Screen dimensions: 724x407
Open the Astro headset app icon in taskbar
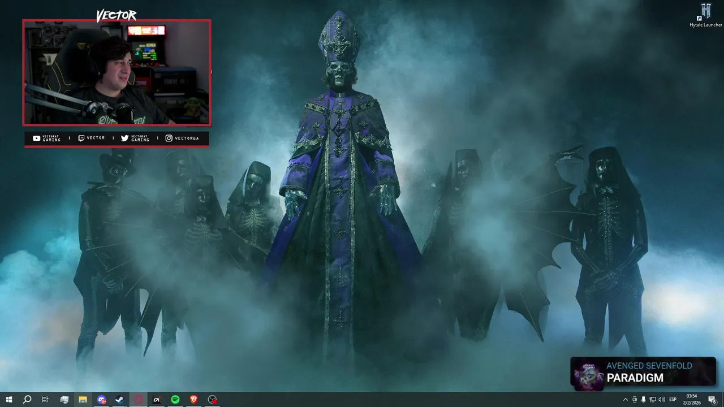(x=157, y=400)
